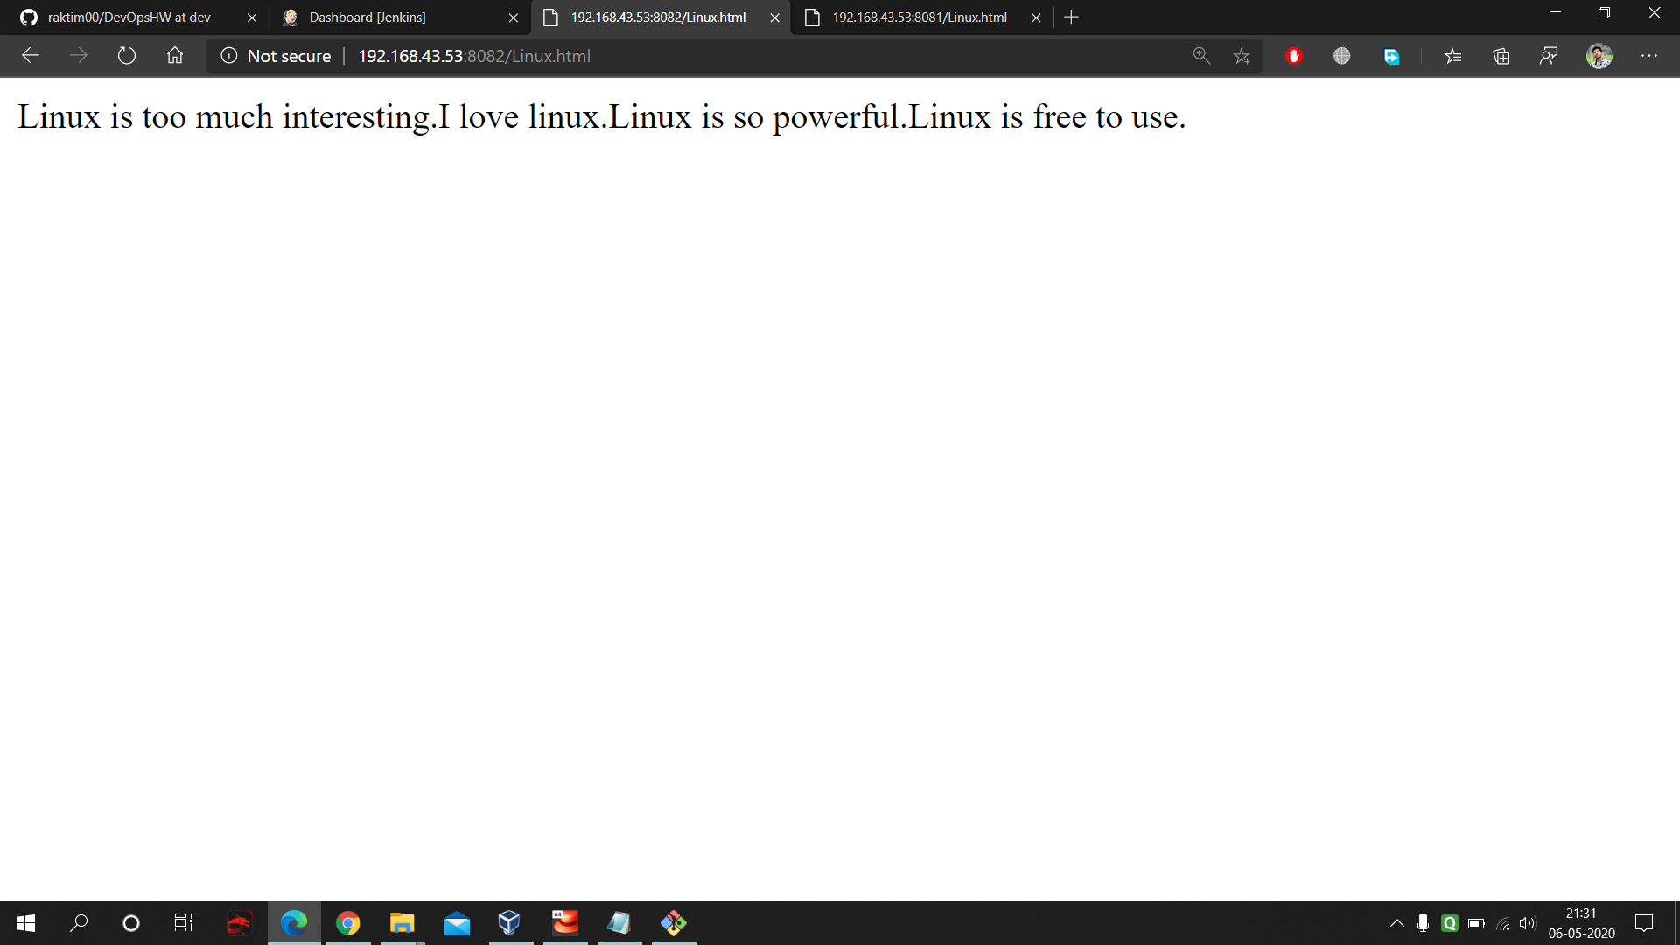
Task: Click the back navigation arrow
Action: click(x=31, y=56)
